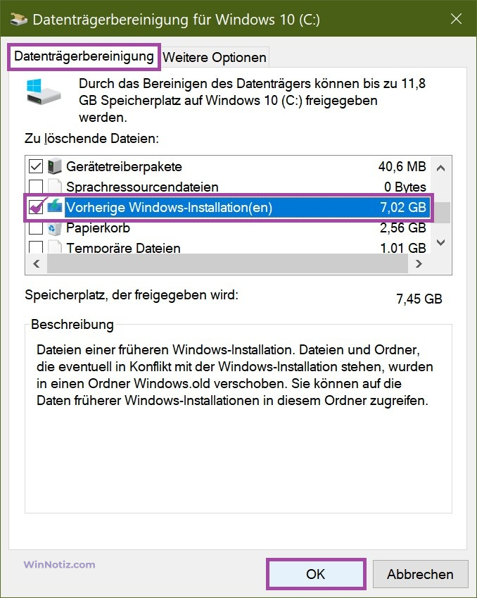Image resolution: width=477 pixels, height=598 pixels.
Task: Switch to the Datenträgerbereinigung tab
Action: click(x=84, y=55)
